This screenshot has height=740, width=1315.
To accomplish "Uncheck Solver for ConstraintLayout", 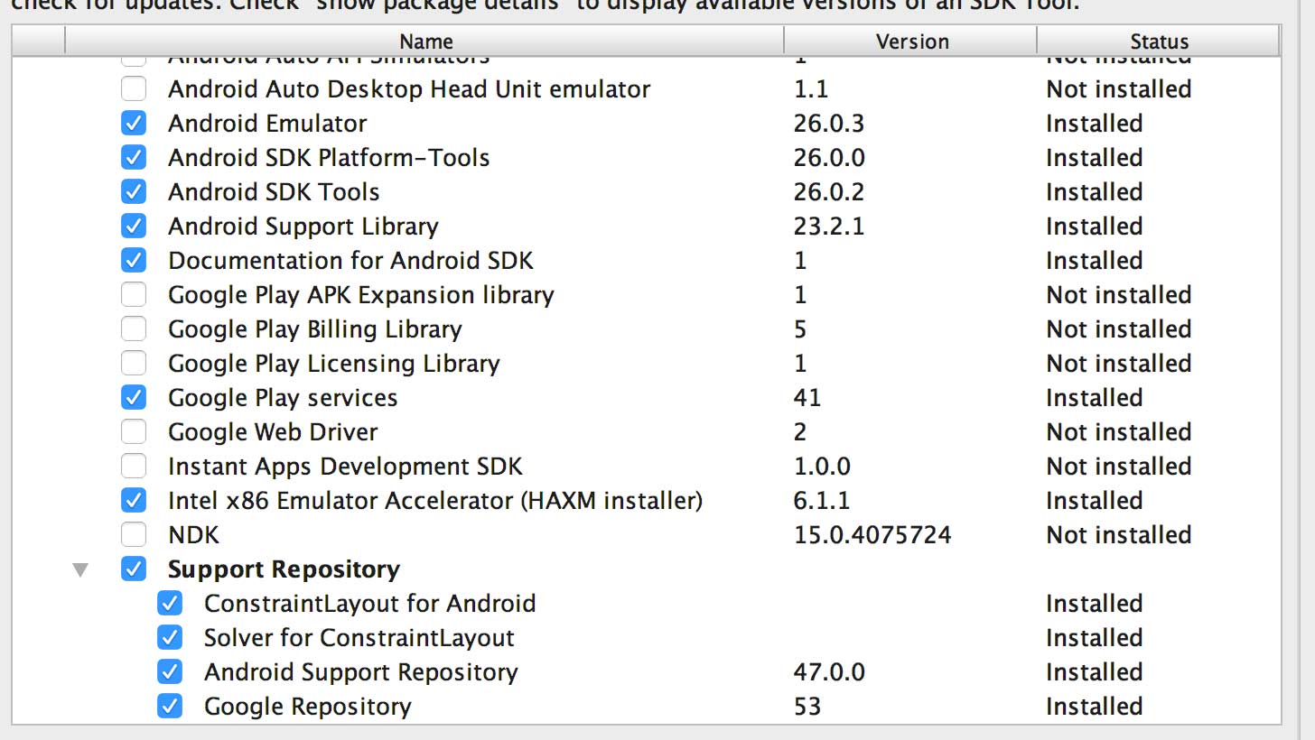I will [x=170, y=638].
